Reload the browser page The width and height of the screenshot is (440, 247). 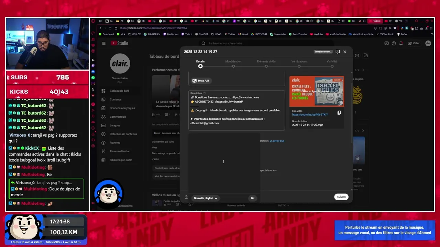[110, 28]
